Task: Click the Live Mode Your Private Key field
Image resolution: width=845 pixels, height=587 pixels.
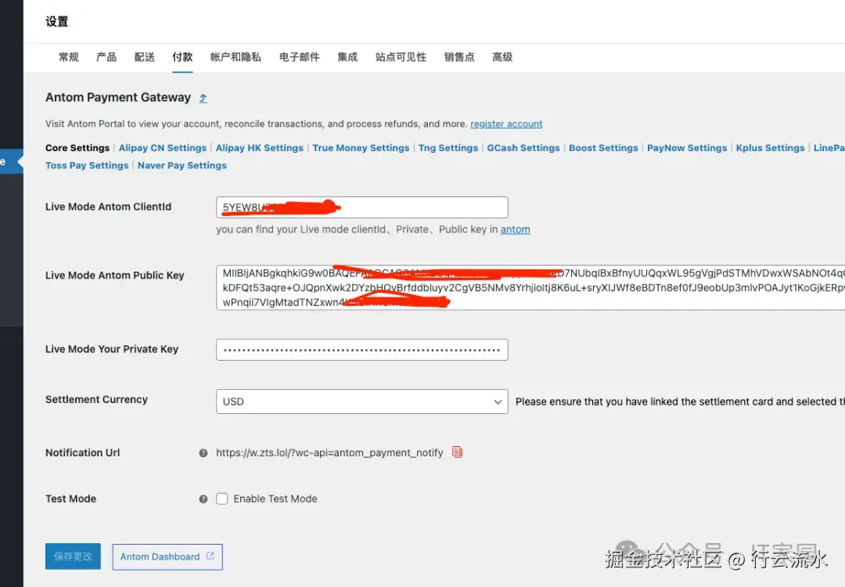Action: point(361,349)
